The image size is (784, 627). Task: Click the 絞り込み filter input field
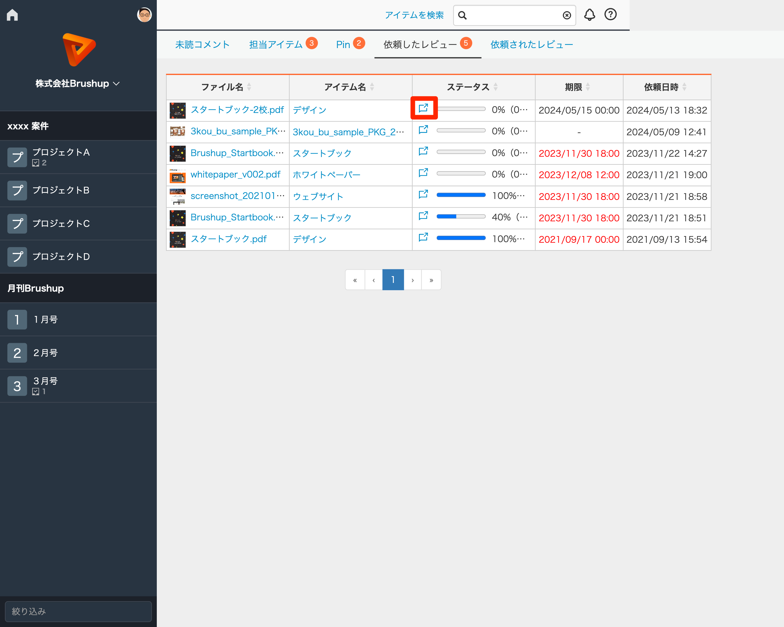coord(78,611)
